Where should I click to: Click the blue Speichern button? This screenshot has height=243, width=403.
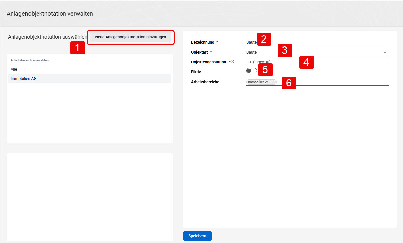click(197, 236)
